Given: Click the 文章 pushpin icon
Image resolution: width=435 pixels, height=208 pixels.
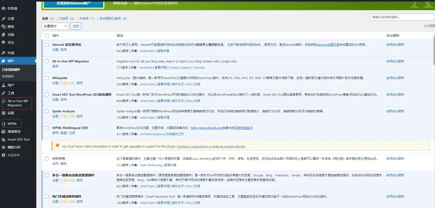Looking at the screenshot, I should [3, 19].
